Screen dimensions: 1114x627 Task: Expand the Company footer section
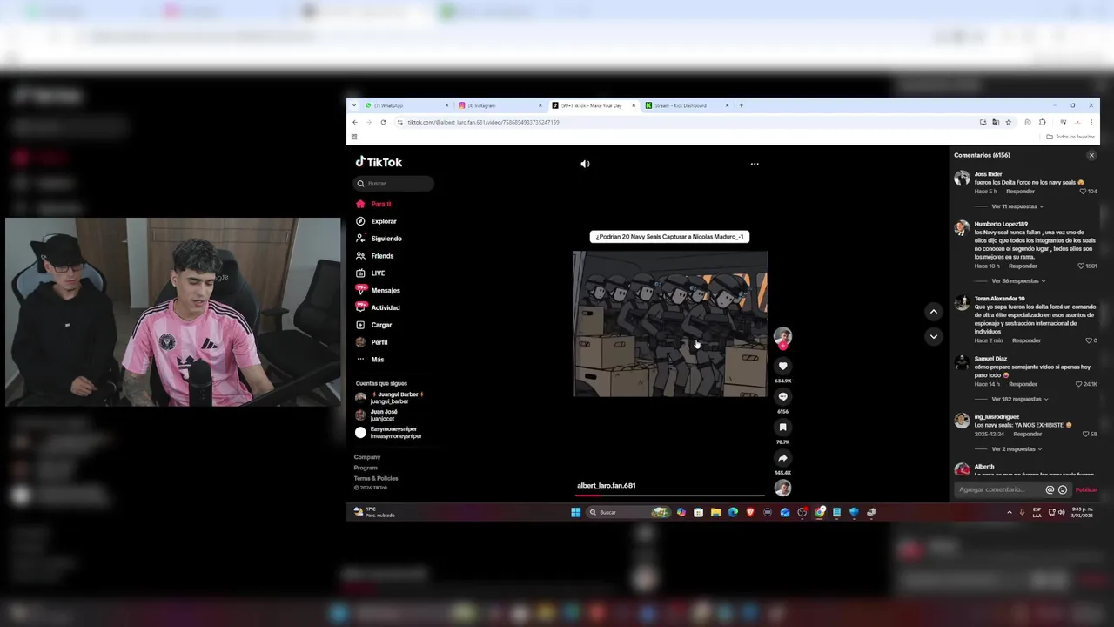pyautogui.click(x=367, y=457)
